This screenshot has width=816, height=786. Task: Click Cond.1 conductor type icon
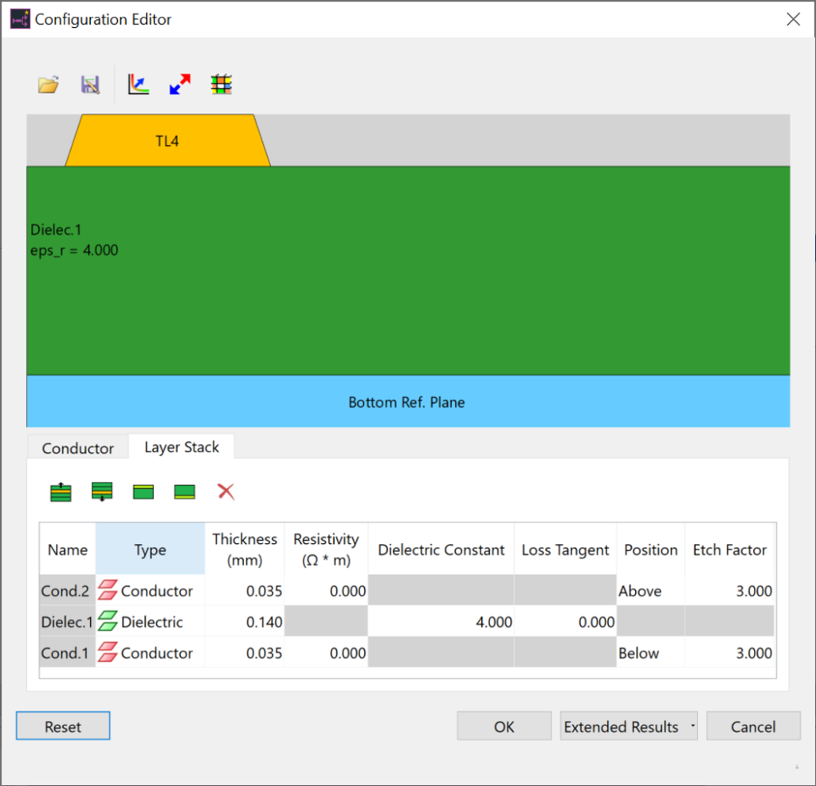tap(108, 652)
